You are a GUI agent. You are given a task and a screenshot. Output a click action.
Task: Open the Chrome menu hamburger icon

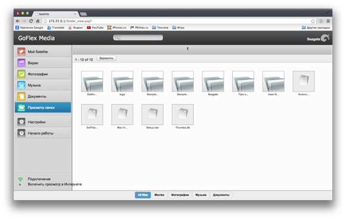click(x=328, y=21)
